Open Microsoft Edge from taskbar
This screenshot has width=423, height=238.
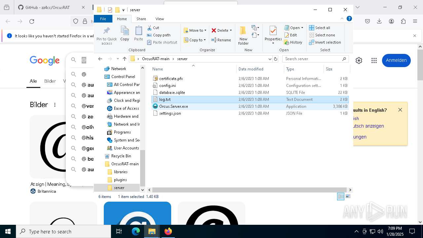click(x=136, y=231)
